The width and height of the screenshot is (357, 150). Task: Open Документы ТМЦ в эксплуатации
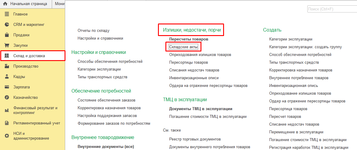pos(201,109)
